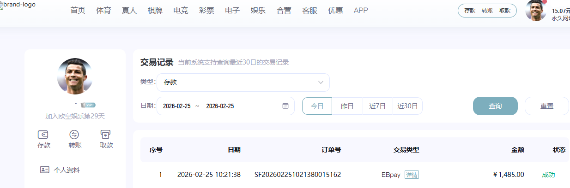This screenshot has width=570, height=188.
Task: Select the 近30日 date range option
Action: point(407,106)
